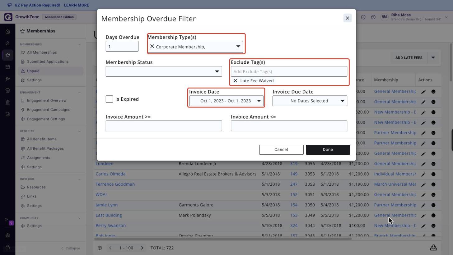Check the Is Expired checkbox
This screenshot has height=255, width=453.
coord(110,99)
